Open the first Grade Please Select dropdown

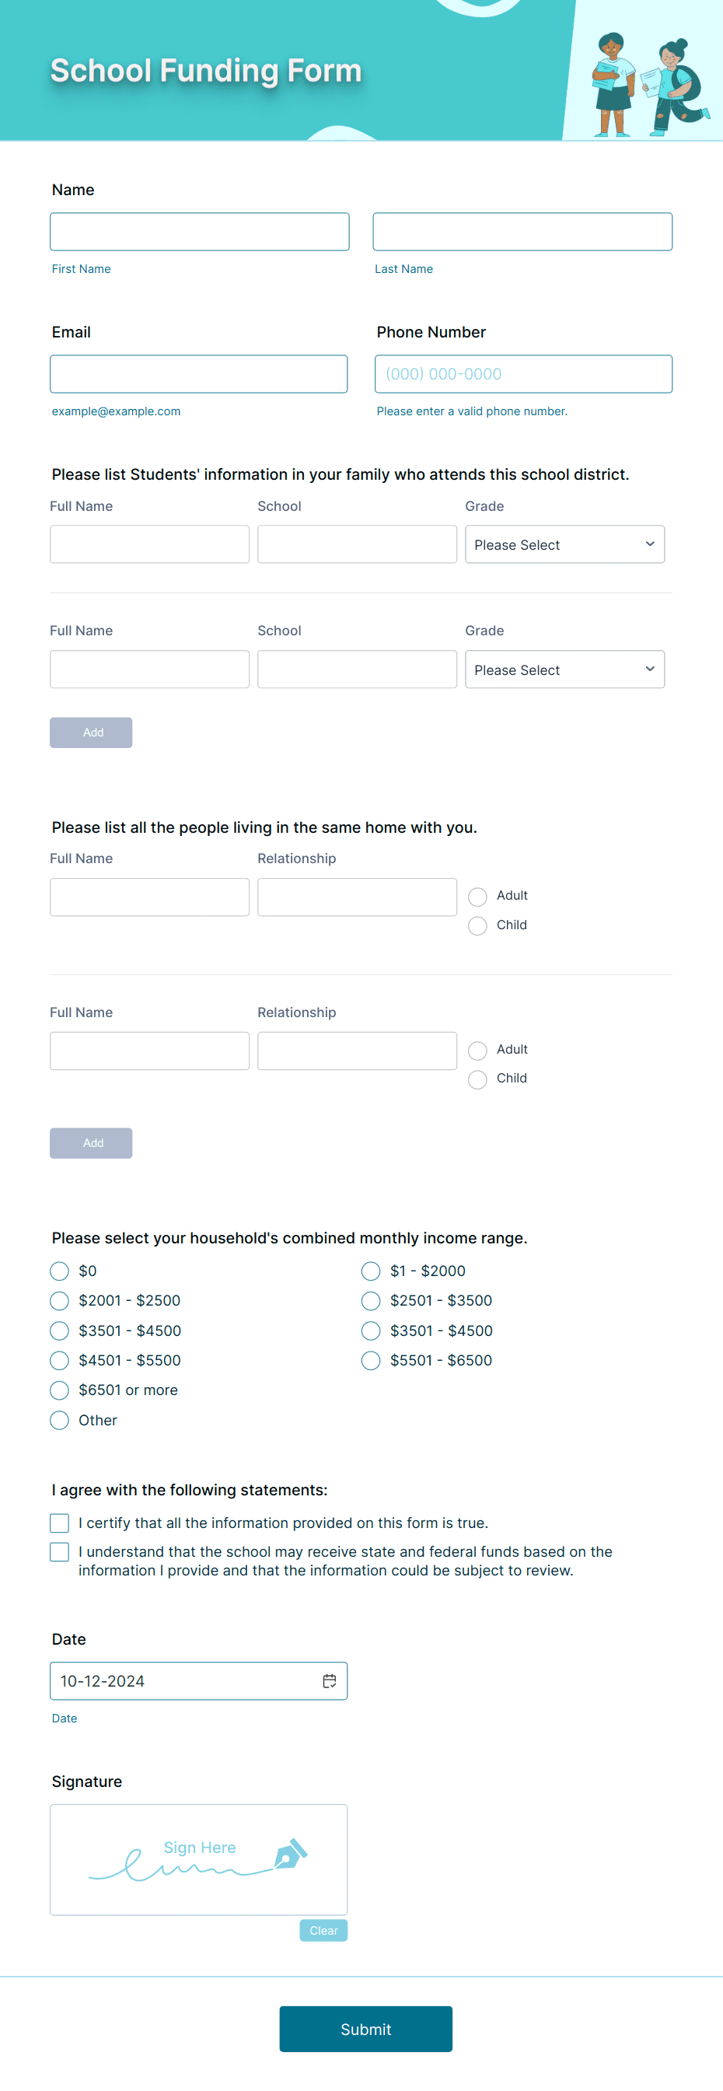564,544
